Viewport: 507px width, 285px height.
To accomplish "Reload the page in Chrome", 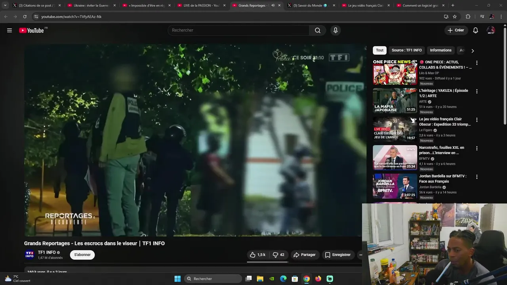I will pyautogui.click(x=25, y=17).
